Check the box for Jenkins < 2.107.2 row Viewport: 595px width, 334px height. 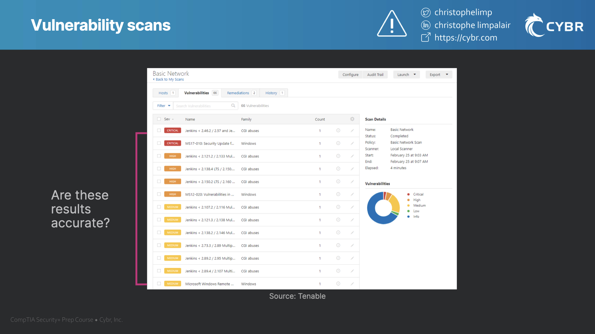click(159, 207)
